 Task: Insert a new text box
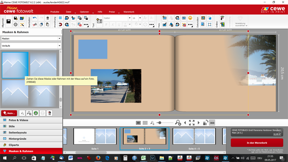point(99,21)
